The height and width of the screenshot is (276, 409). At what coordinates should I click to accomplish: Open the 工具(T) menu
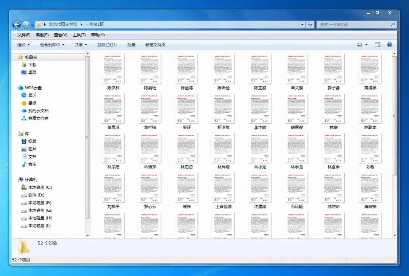pyautogui.click(x=79, y=35)
